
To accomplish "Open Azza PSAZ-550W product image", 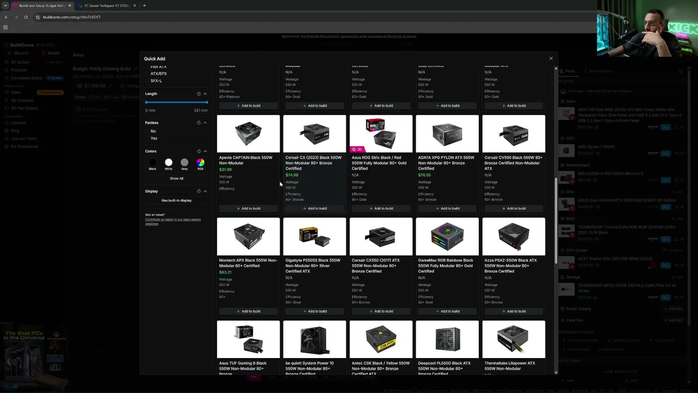I will 514,236.
